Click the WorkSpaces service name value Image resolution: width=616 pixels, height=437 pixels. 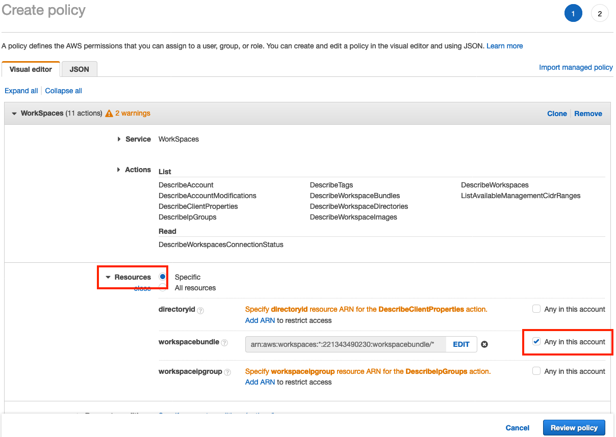[x=178, y=139]
